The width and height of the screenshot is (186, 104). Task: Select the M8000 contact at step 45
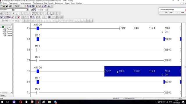pyautogui.click(x=38, y=28)
